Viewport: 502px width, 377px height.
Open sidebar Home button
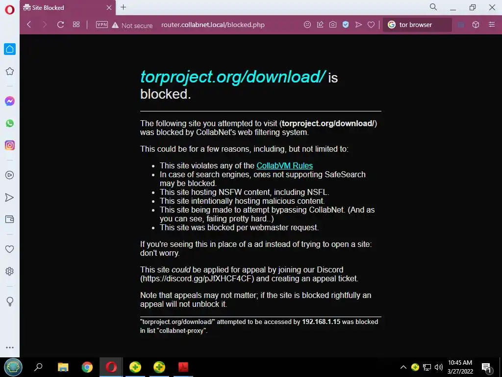[10, 49]
